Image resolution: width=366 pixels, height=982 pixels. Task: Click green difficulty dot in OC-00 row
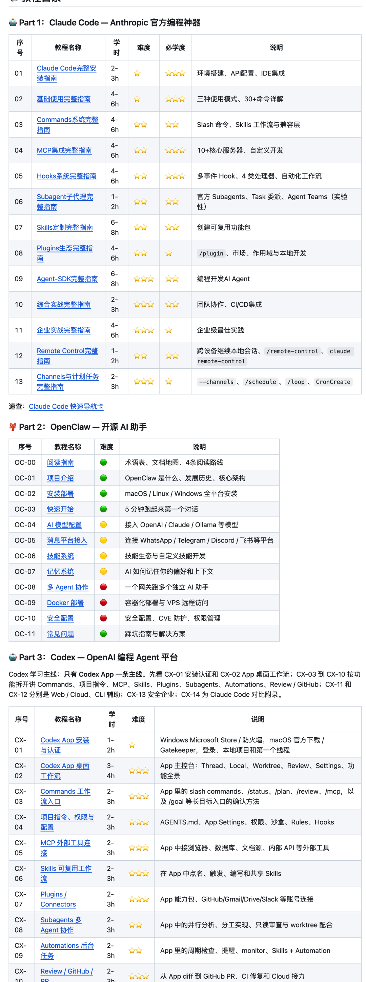[x=103, y=463]
